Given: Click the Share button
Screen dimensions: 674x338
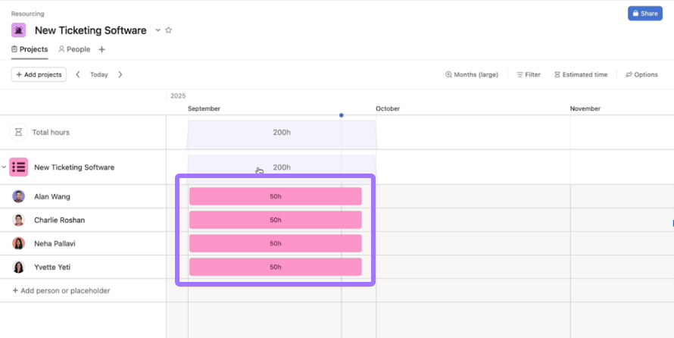Looking at the screenshot, I should point(644,14).
